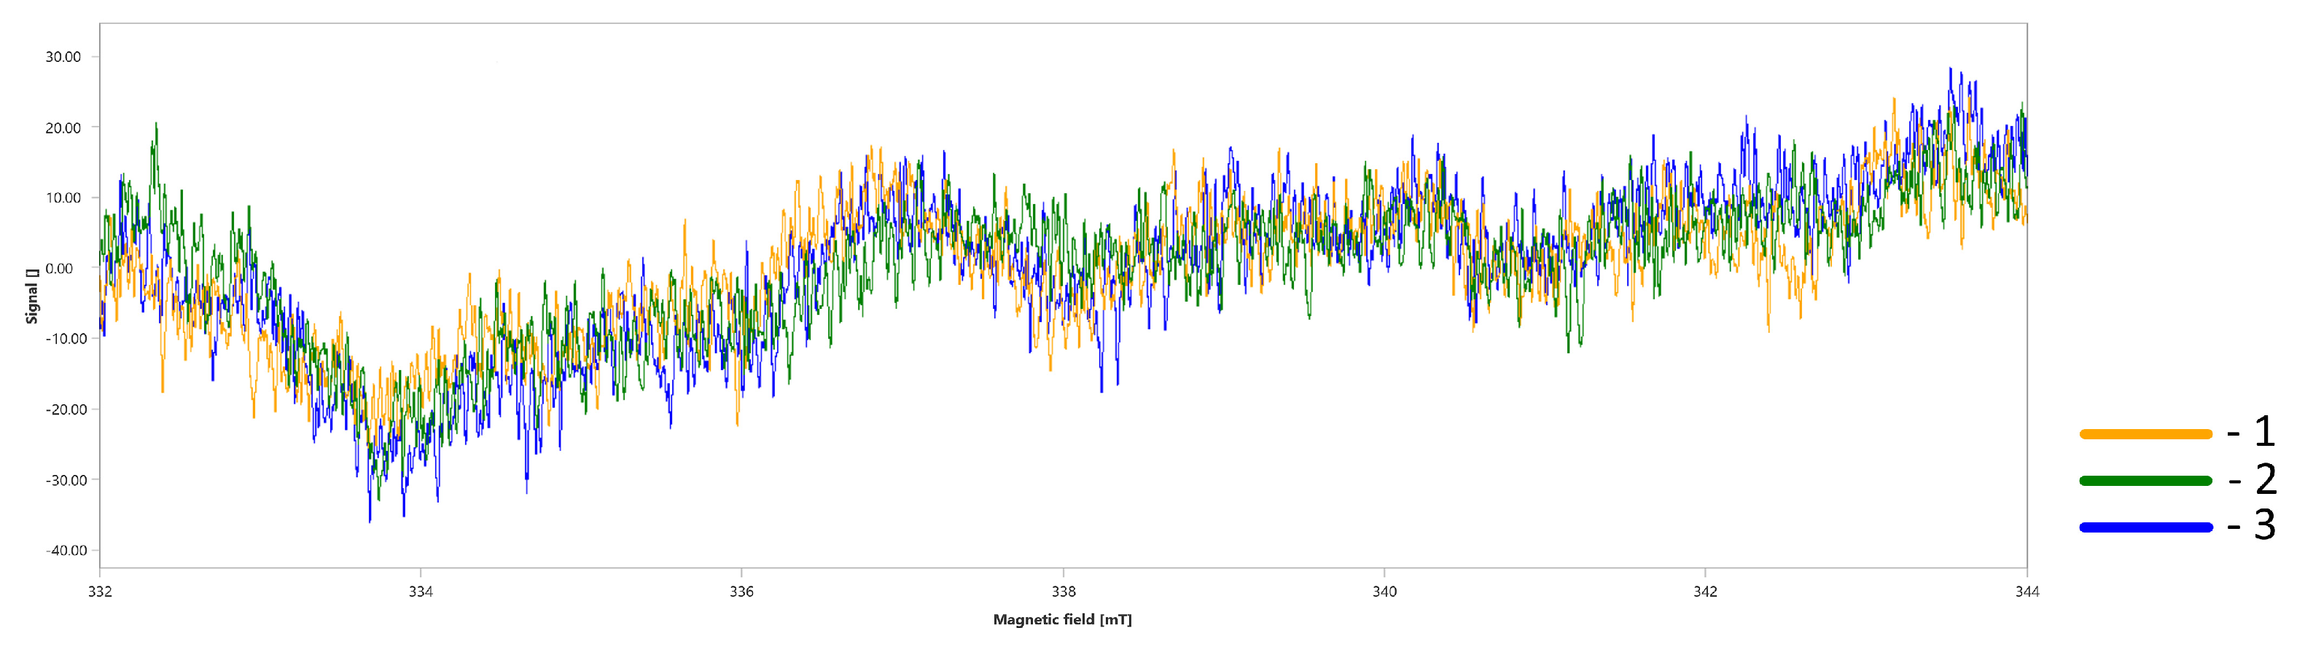Click the blue legend line for series 3
2297x652 pixels.
2145,527
